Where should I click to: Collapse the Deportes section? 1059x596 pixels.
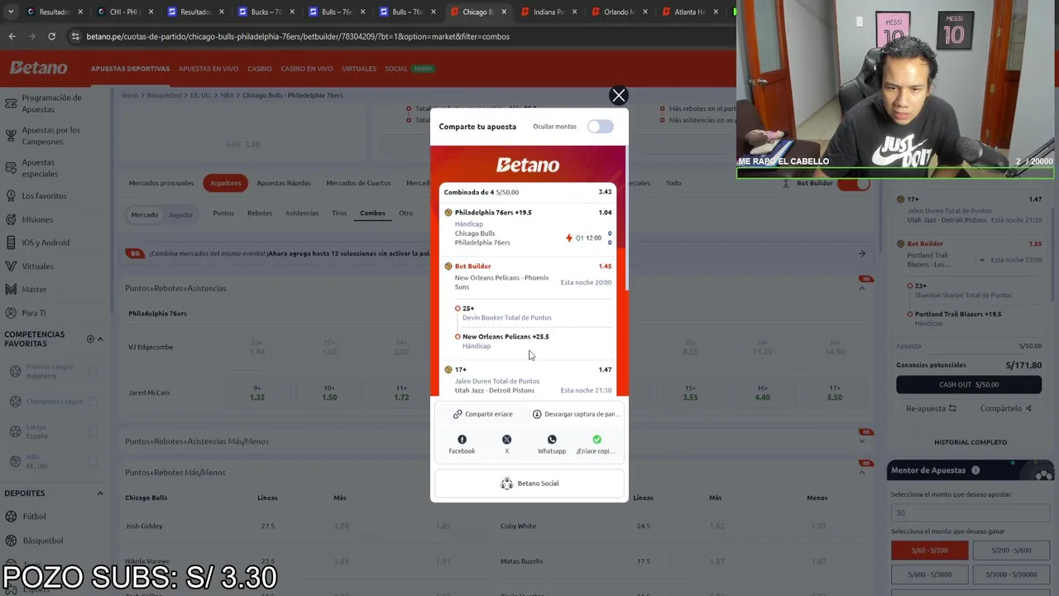(100, 493)
